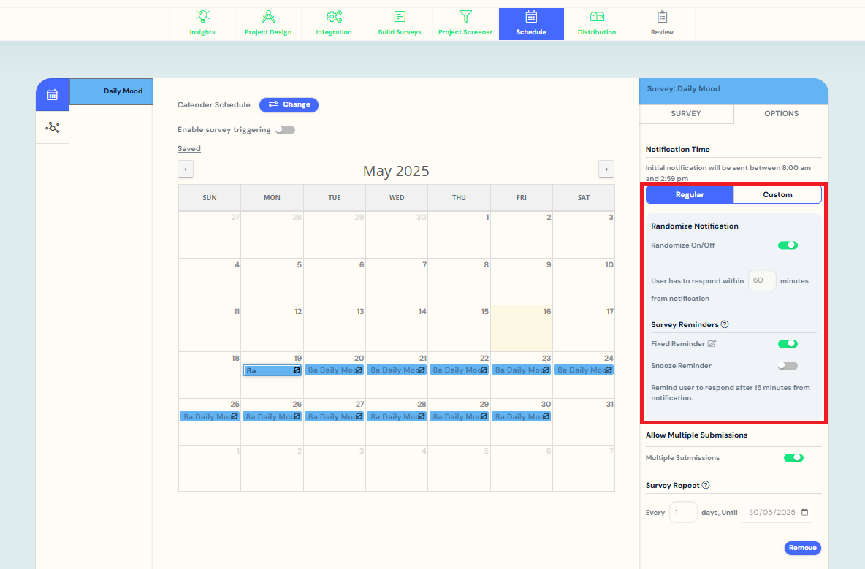Open the 8a Daily Mood event on May 24

pos(584,370)
